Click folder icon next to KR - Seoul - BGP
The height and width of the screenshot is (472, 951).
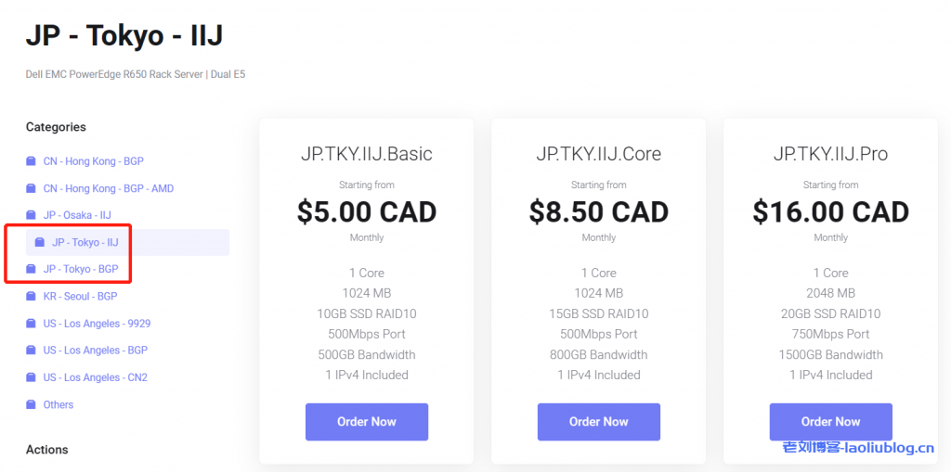(x=31, y=297)
